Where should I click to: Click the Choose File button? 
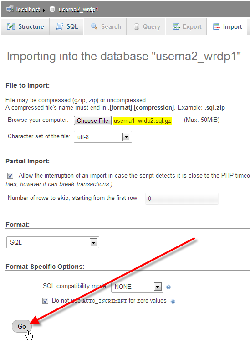coord(92,120)
